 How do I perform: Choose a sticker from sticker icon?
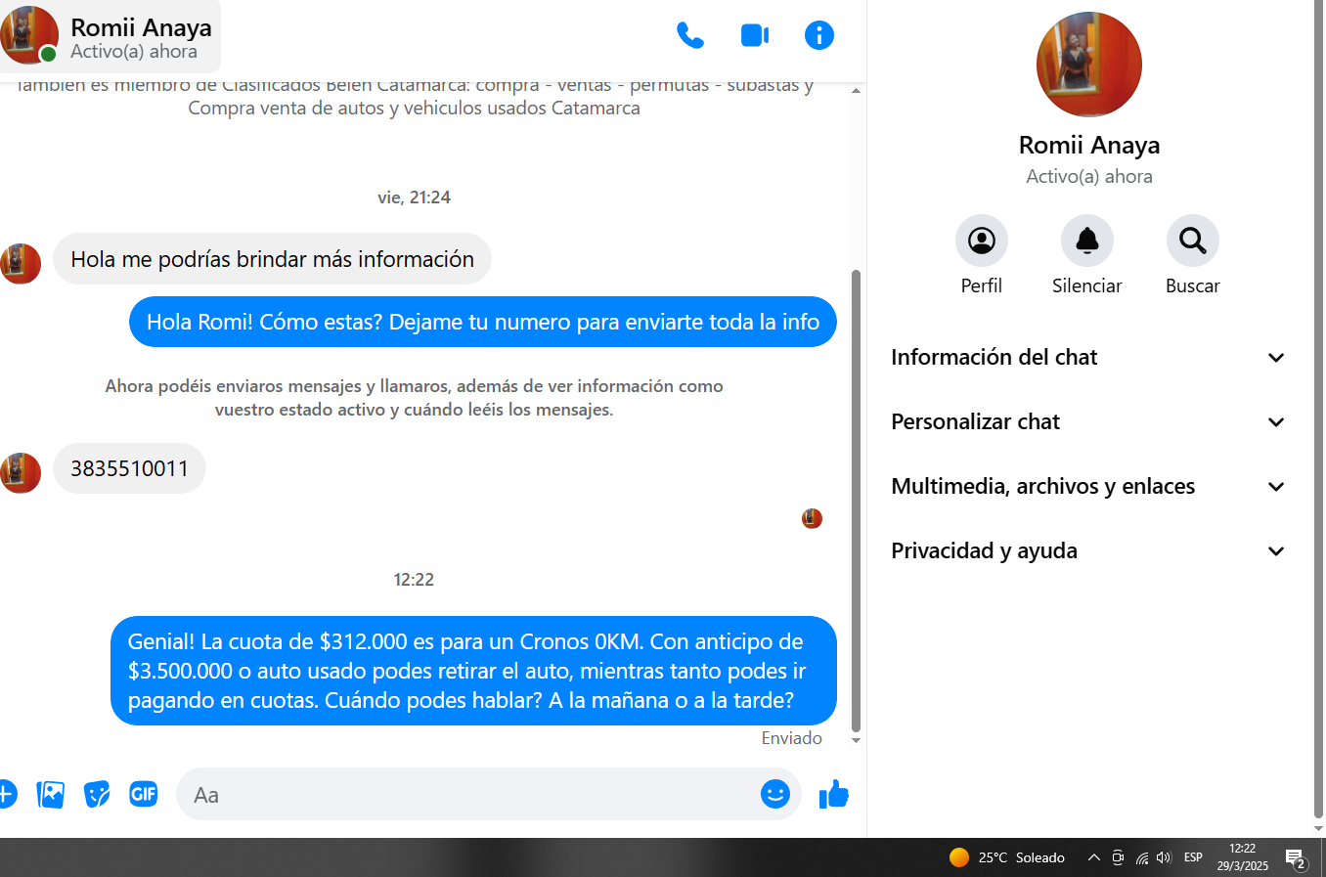click(x=97, y=795)
